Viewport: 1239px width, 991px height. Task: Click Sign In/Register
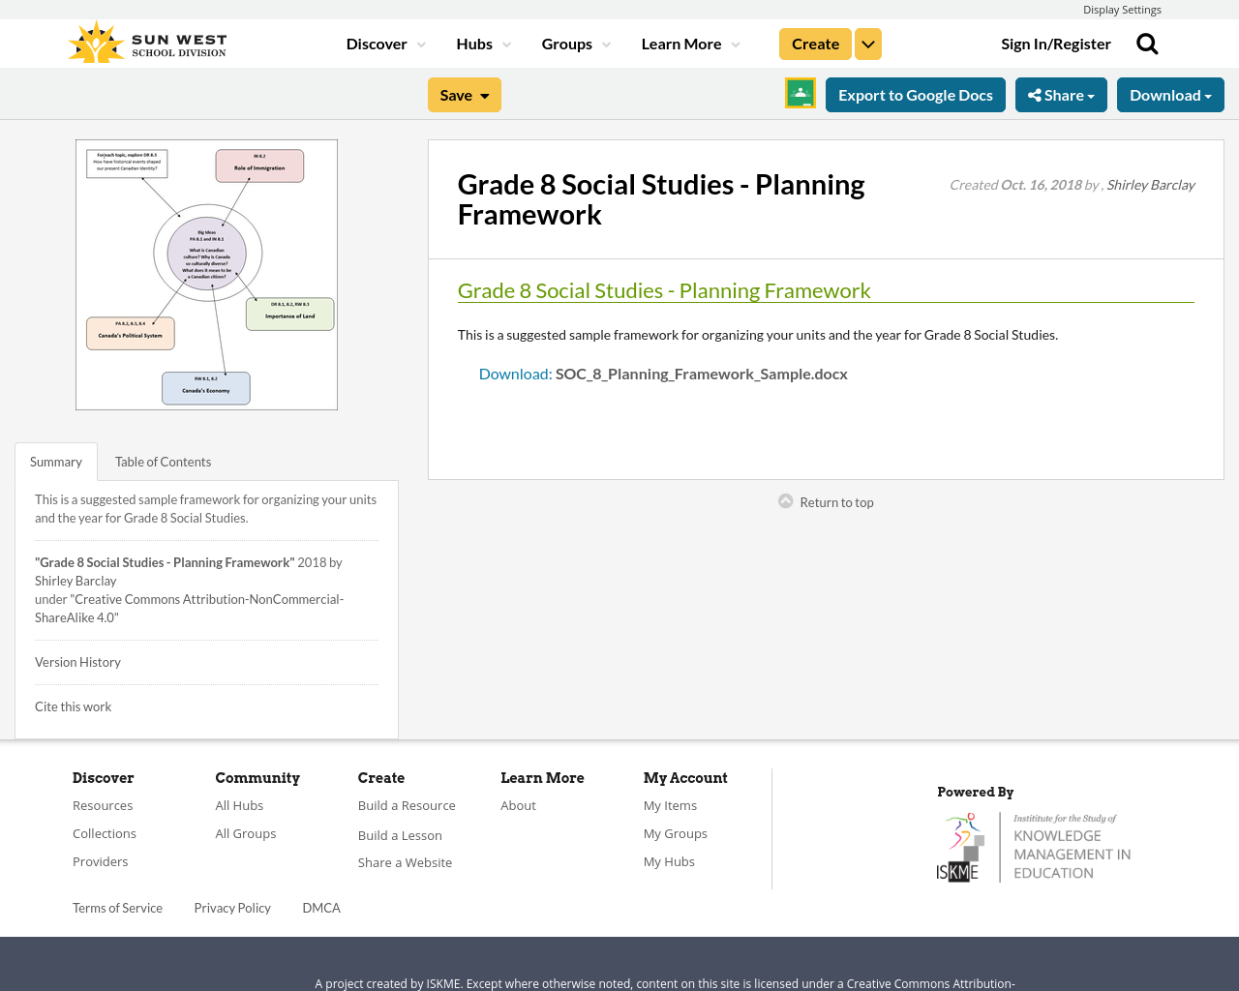click(x=1055, y=43)
